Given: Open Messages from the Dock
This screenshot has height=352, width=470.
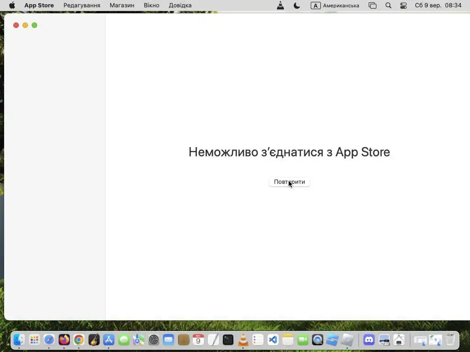Looking at the screenshot, I should tap(124, 340).
